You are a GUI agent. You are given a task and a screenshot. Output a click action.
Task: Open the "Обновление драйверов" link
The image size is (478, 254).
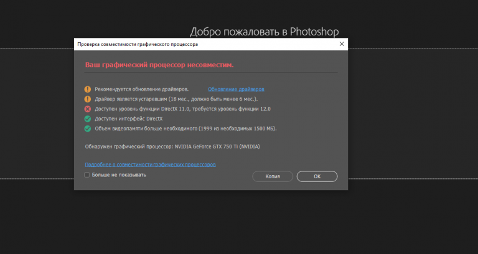(x=236, y=89)
